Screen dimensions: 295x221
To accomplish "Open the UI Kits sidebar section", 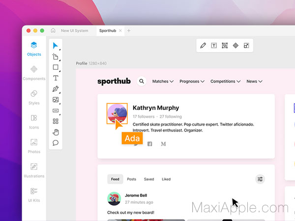I will click(x=34, y=195).
